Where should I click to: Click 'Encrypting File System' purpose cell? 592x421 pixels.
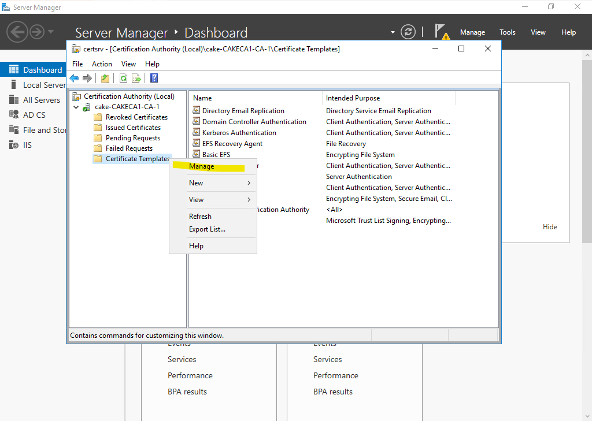360,155
